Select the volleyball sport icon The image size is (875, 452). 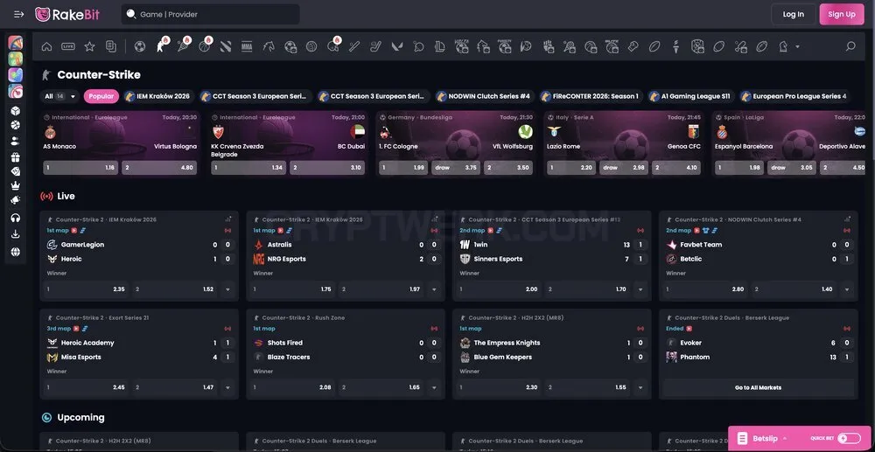click(x=311, y=47)
